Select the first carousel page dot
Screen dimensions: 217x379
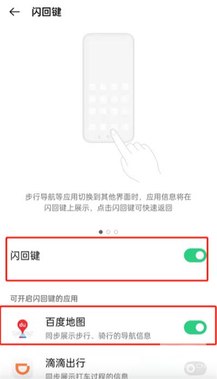pyautogui.click(x=101, y=232)
